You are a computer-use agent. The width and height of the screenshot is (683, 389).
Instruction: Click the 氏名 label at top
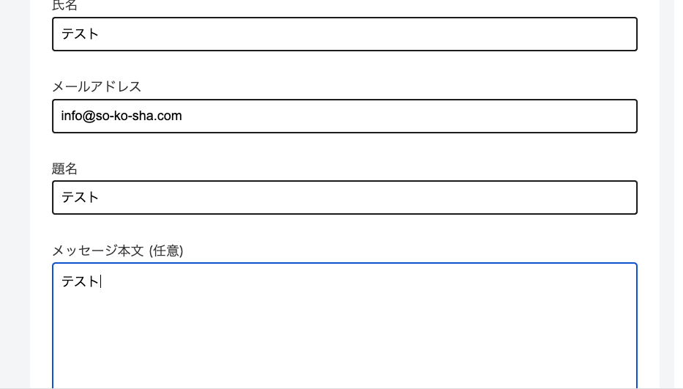pos(64,6)
